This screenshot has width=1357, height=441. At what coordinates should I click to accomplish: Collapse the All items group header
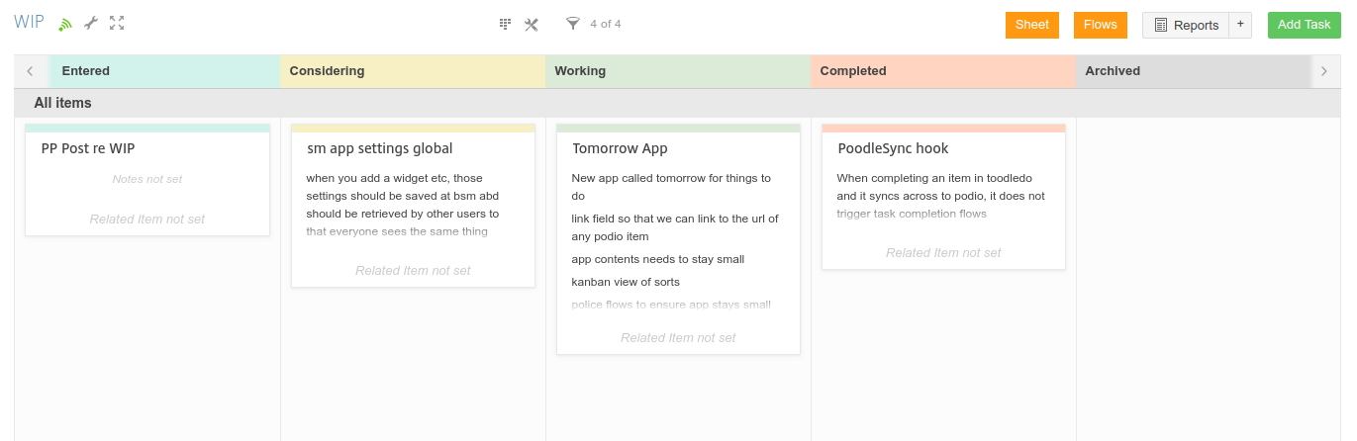point(63,103)
